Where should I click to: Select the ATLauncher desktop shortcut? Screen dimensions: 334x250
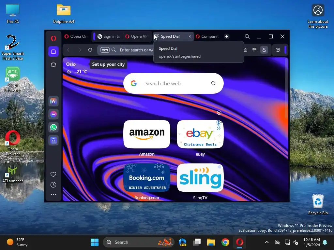(13, 175)
